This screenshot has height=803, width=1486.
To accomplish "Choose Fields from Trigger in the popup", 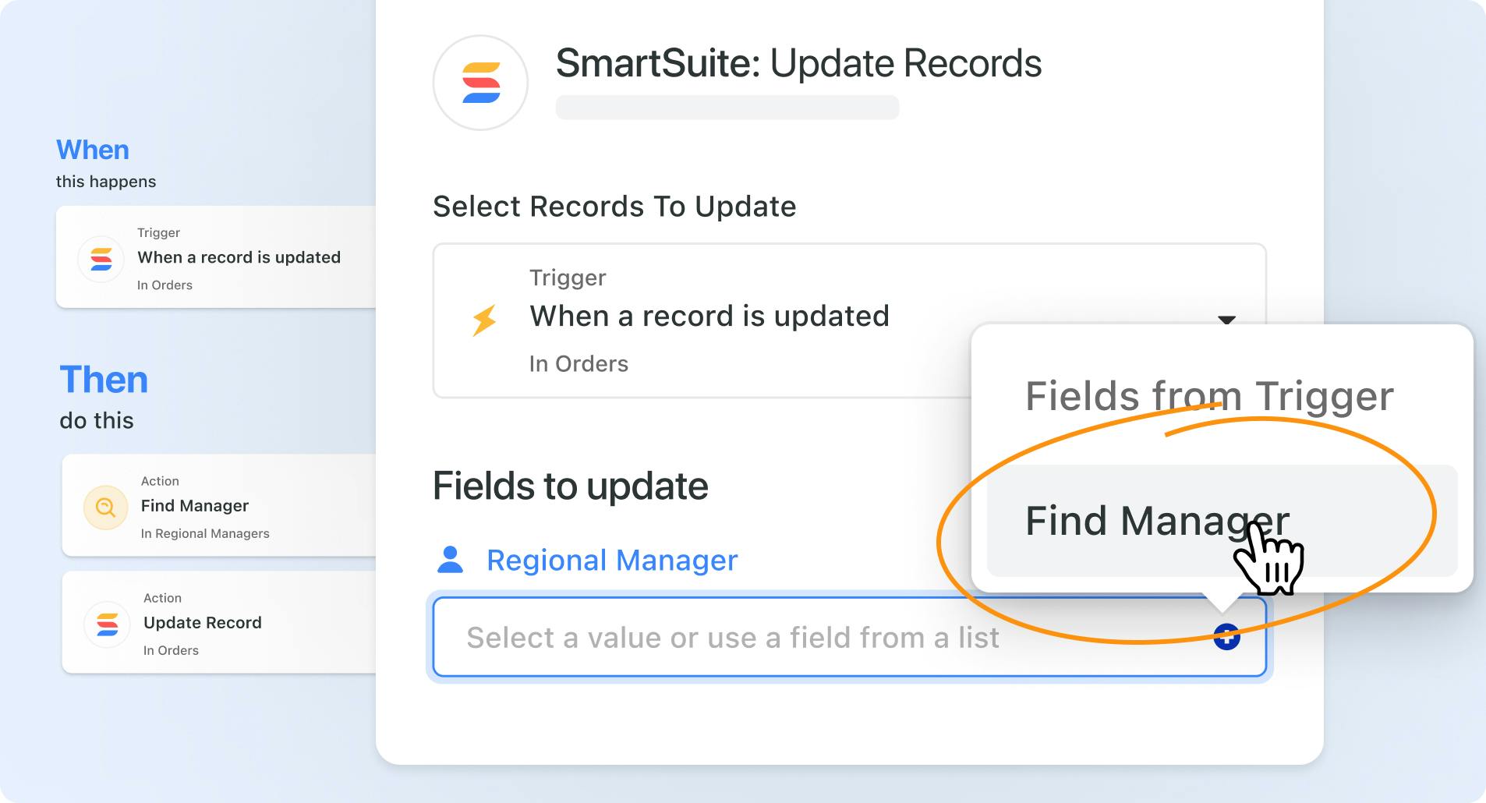I will (1208, 396).
